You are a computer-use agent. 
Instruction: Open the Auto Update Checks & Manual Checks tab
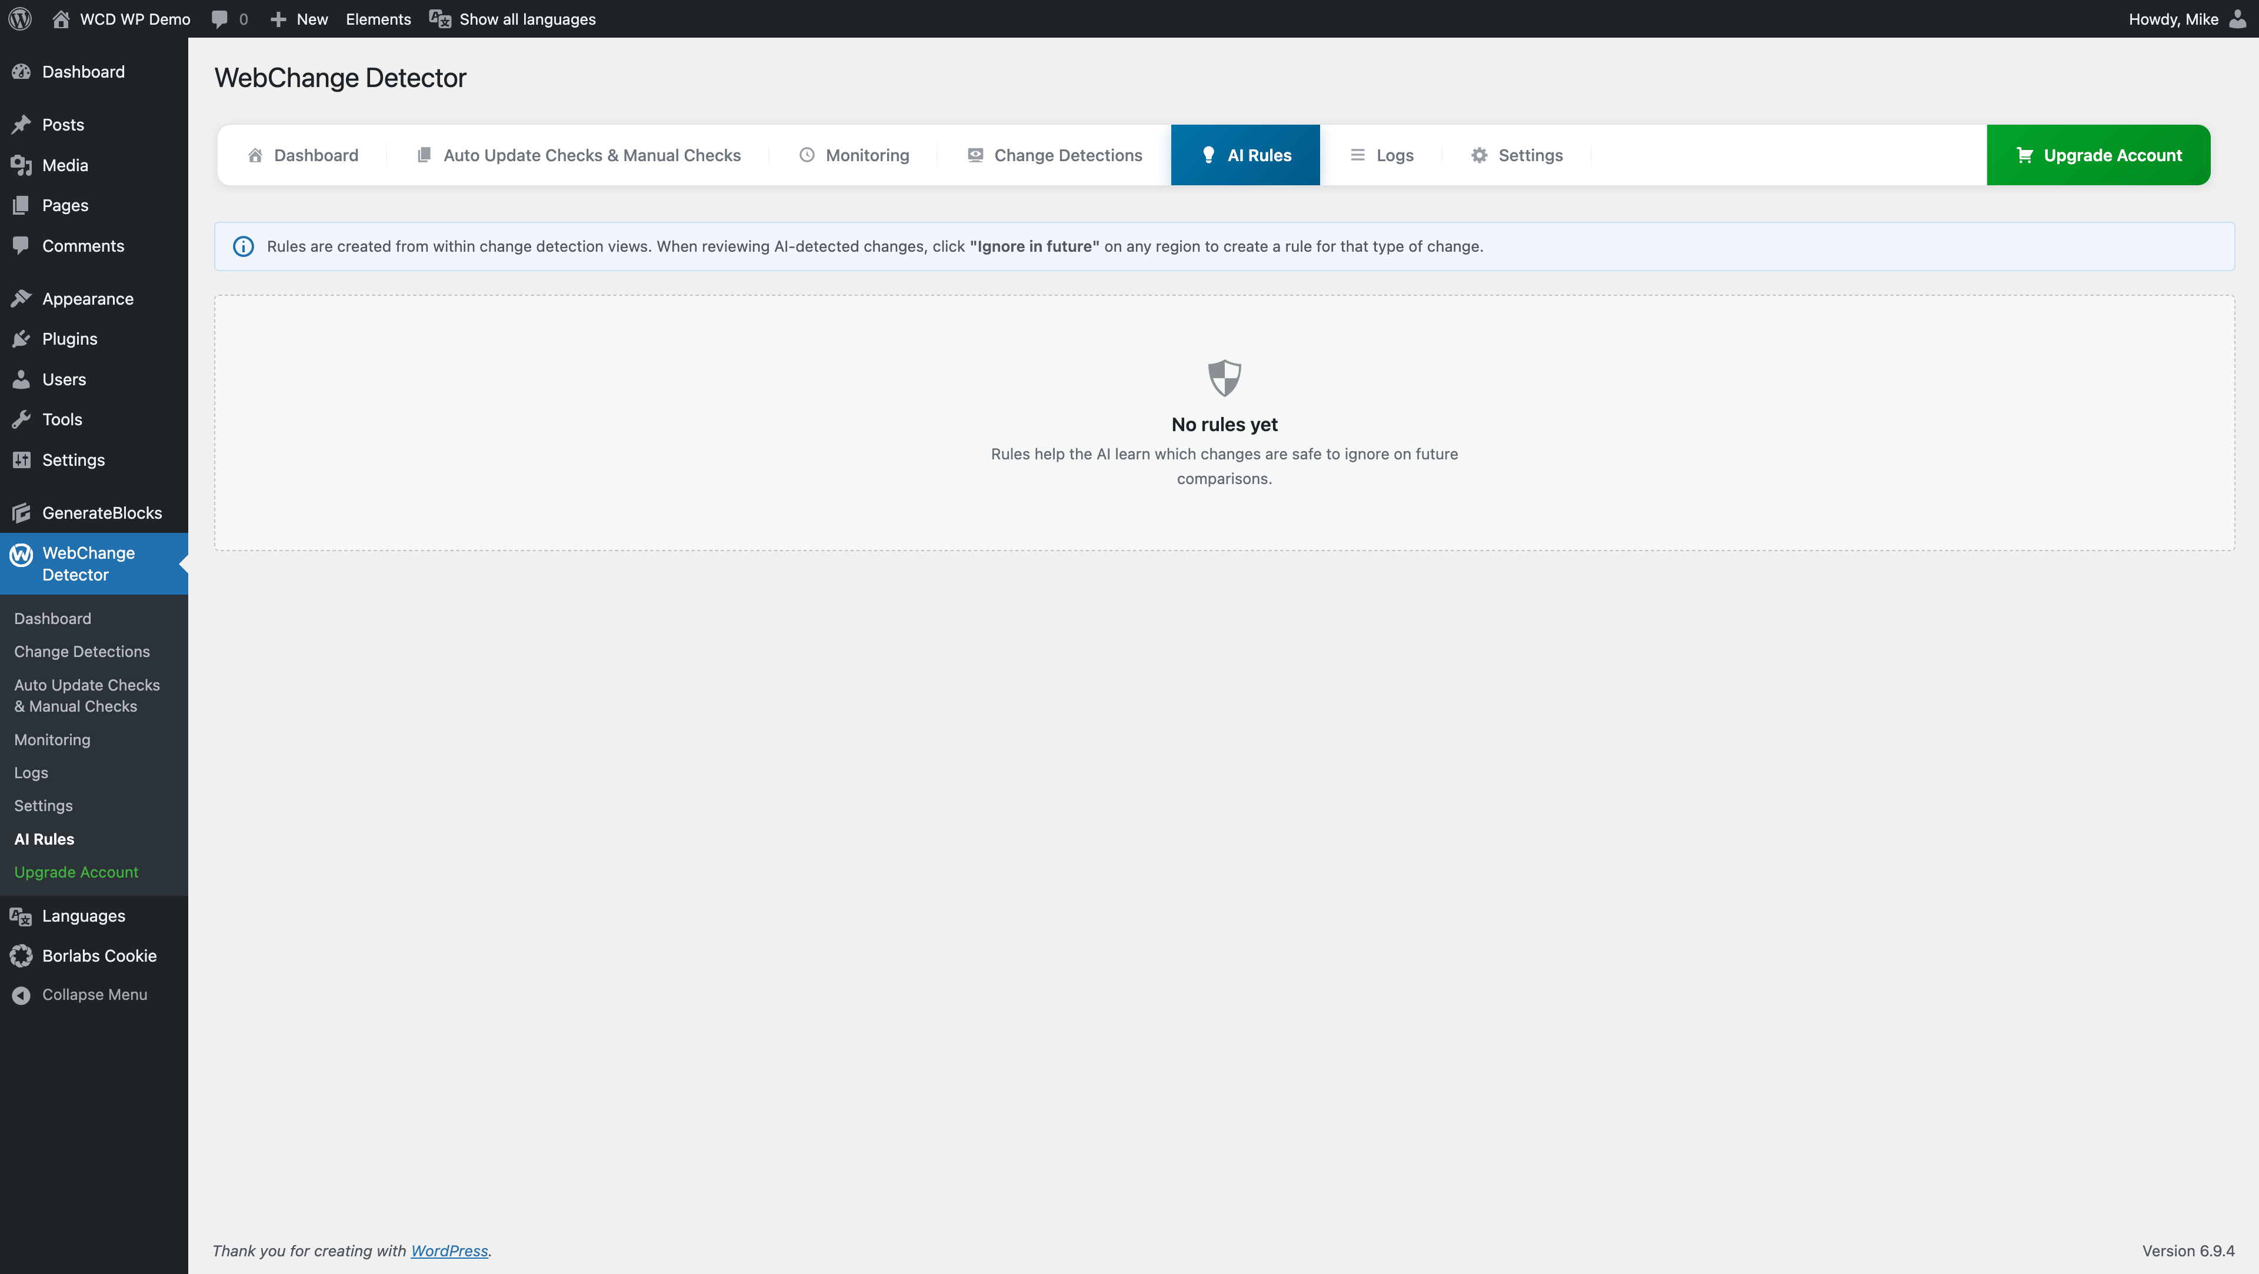click(578, 155)
